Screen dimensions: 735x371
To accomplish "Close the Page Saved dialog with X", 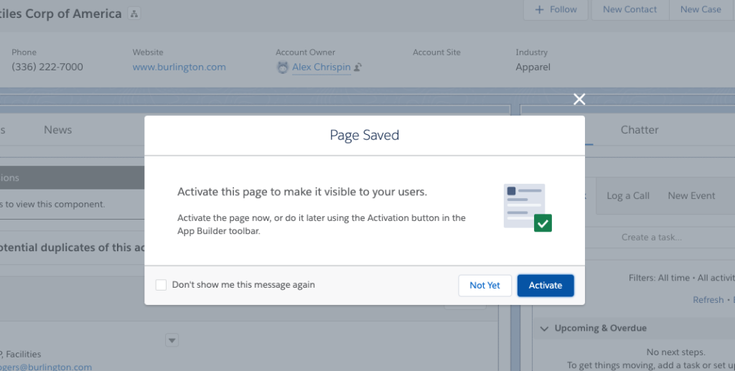I will click(579, 99).
